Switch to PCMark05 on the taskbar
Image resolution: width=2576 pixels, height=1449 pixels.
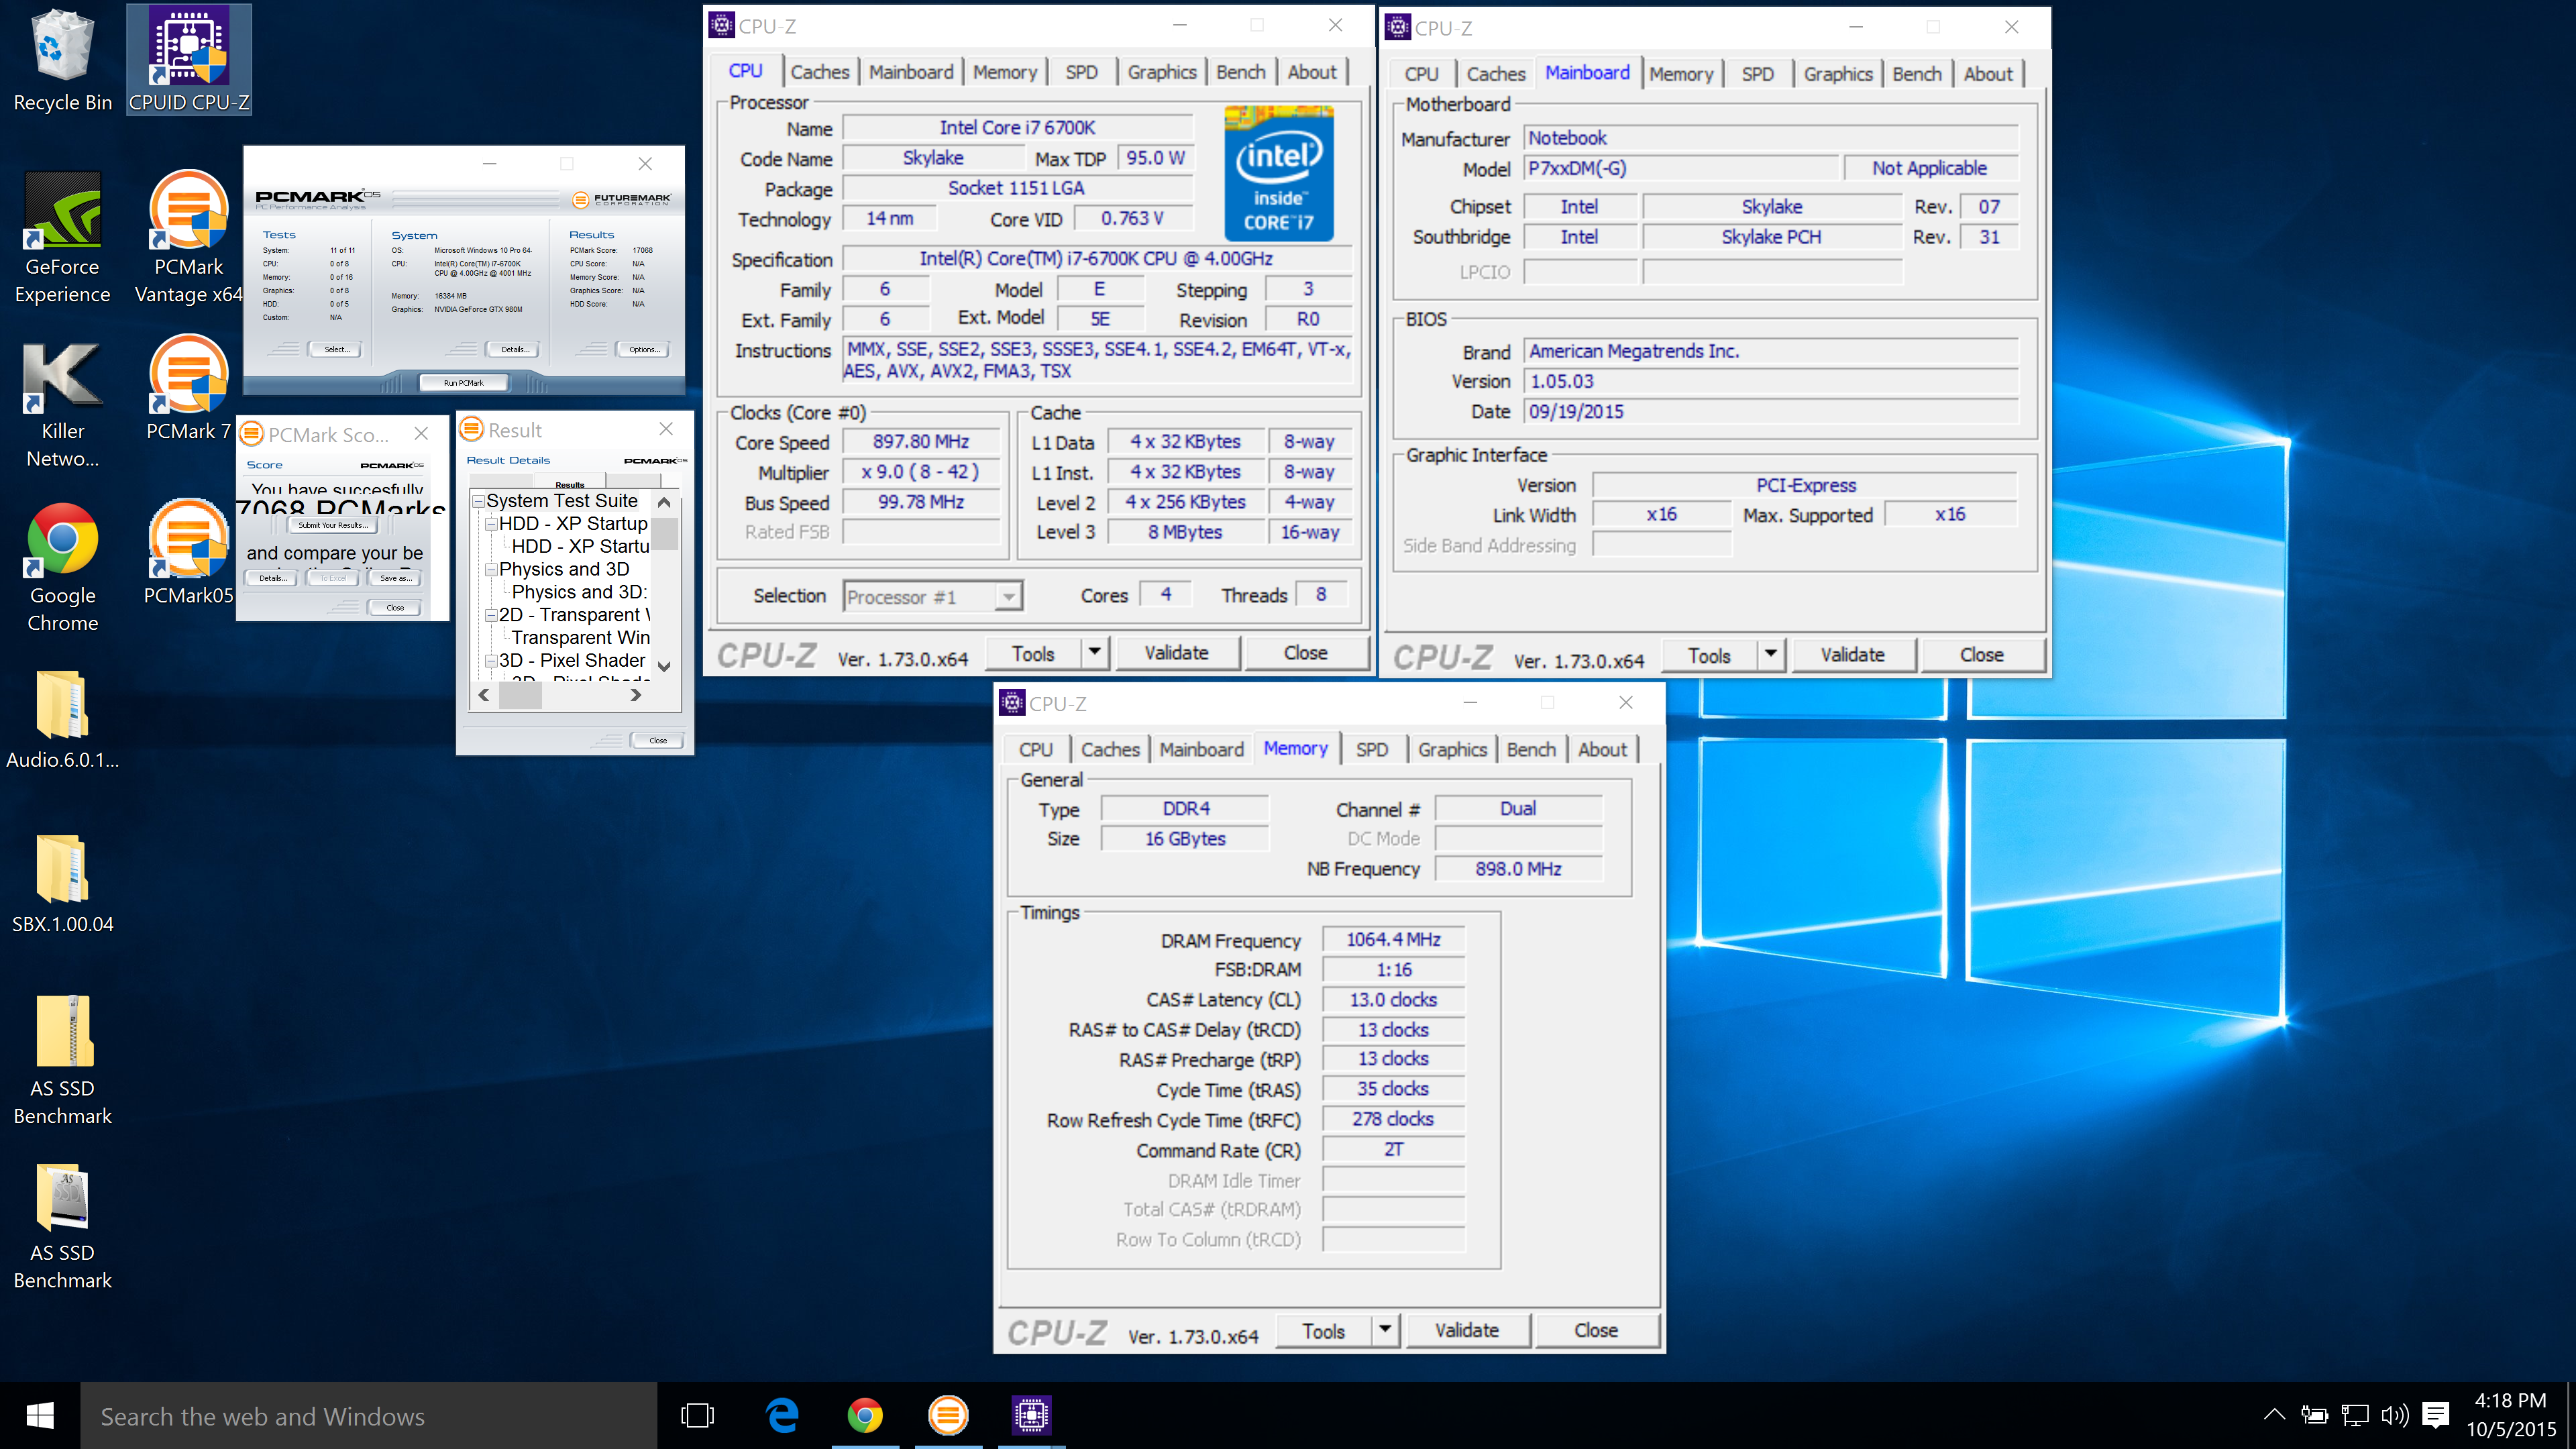coord(948,1416)
